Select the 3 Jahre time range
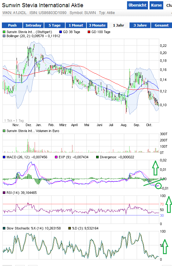This screenshot has height=266, width=172. point(140,25)
